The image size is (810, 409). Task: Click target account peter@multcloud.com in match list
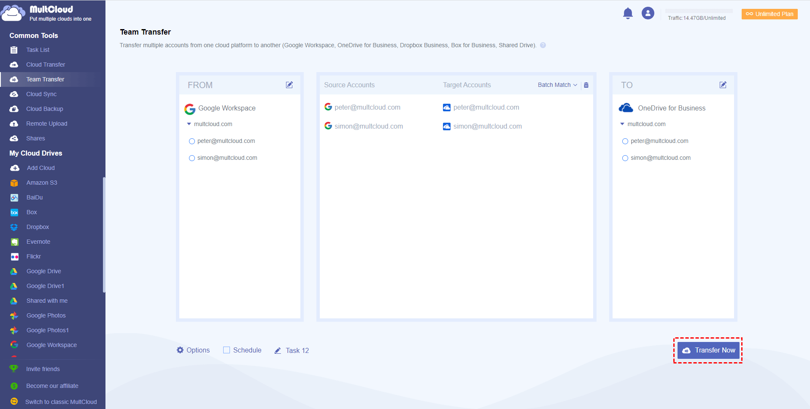coord(486,107)
